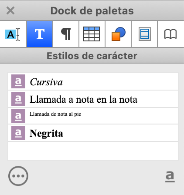Close the Dock de paletas panel
The height and width of the screenshot is (195, 184).
10,10
